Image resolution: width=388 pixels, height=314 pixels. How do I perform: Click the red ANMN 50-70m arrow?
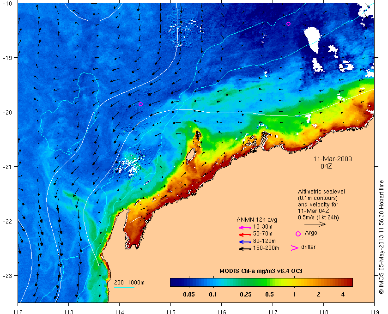pos(245,235)
